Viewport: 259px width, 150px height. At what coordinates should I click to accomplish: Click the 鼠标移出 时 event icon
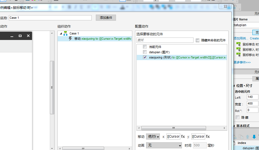[x=239, y=55]
